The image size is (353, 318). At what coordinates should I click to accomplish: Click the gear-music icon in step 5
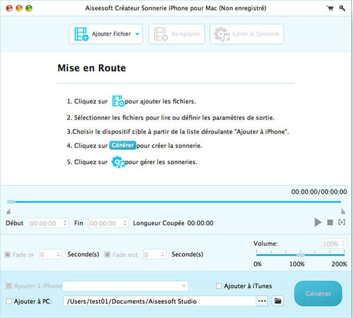pyautogui.click(x=118, y=162)
